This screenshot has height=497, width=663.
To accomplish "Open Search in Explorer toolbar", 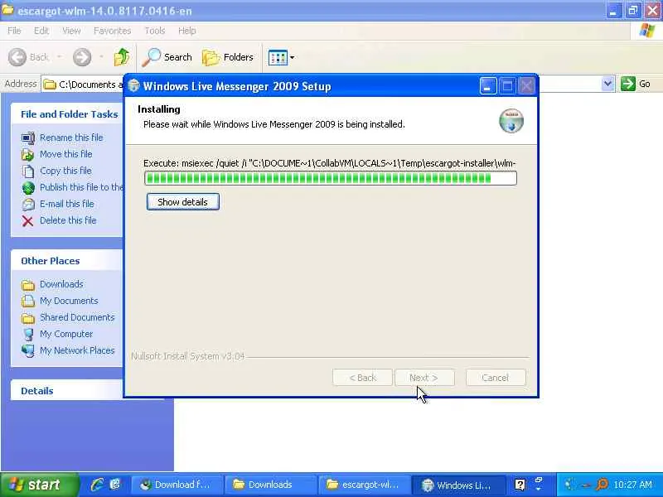I will coord(167,57).
